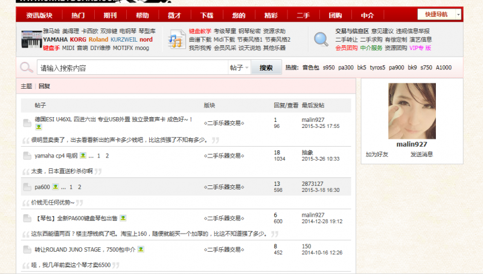Expand the 帖子 search type dropdown
This screenshot has width=483, height=274.
[x=239, y=68]
